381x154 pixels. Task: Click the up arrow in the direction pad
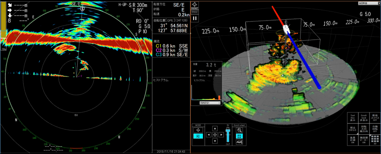coord(215,128)
